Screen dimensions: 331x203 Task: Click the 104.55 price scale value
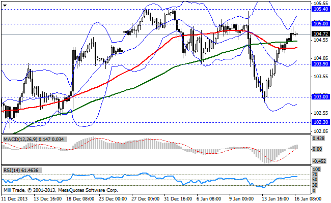click(321, 40)
